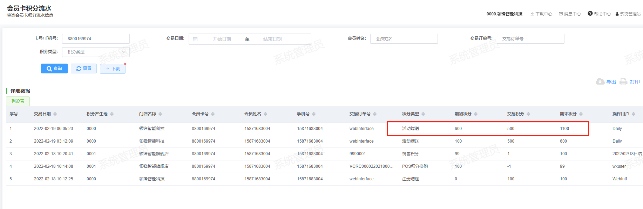Sort by 交易日期 column
This screenshot has height=209, width=643.
click(55, 114)
